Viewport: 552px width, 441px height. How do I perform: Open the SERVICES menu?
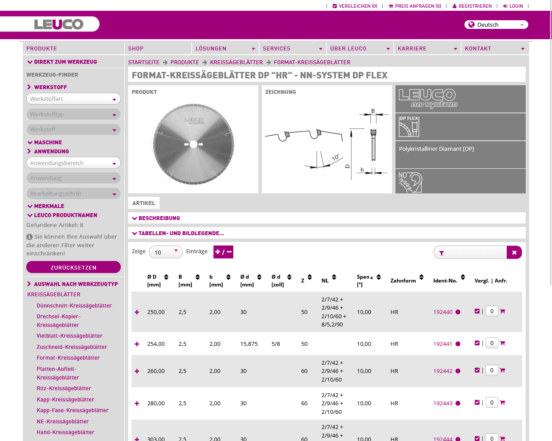click(292, 49)
